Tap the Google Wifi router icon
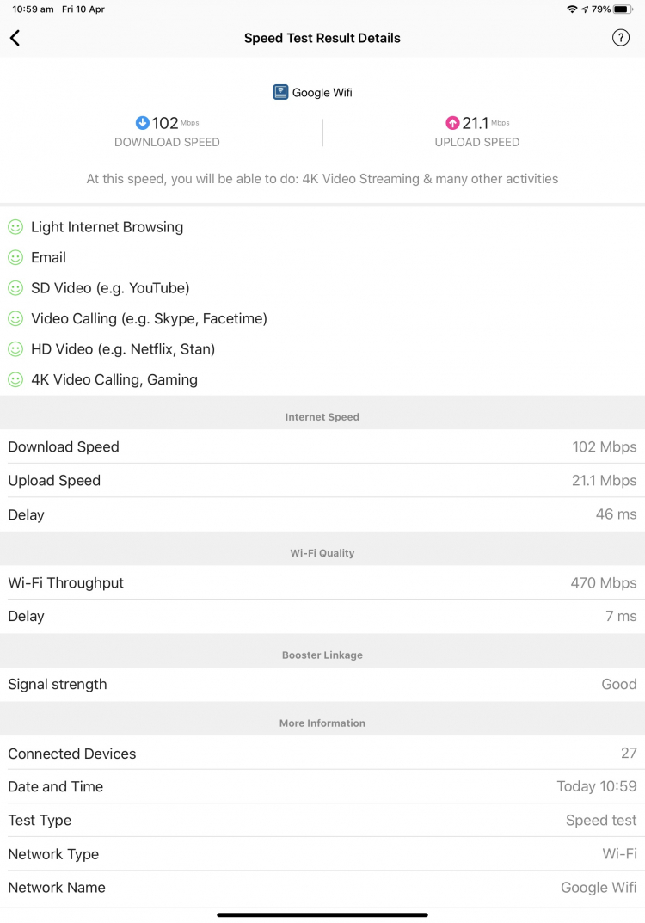This screenshot has width=645, height=923. (x=280, y=92)
